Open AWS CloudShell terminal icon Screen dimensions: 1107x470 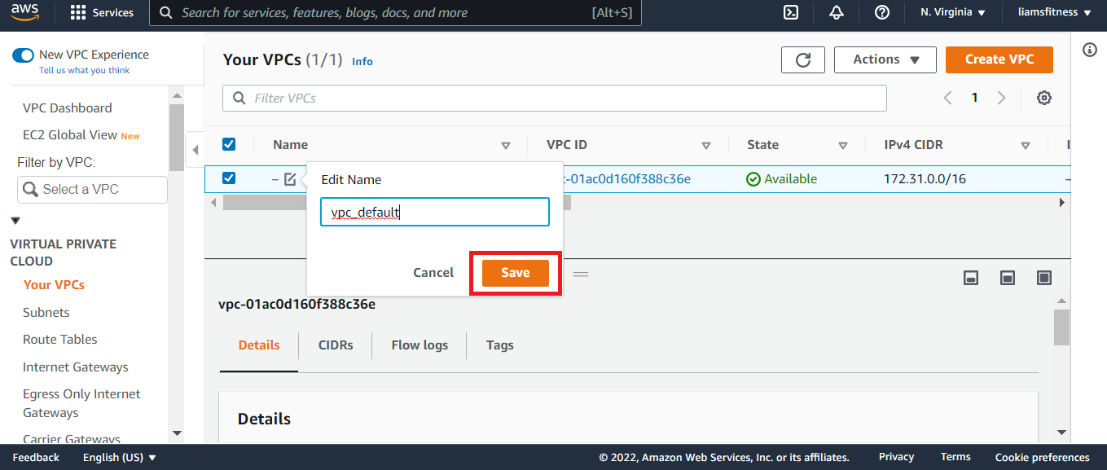point(790,12)
